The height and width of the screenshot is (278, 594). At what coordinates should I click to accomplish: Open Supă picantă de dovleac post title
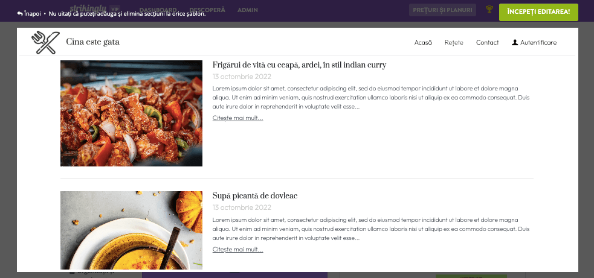255,196
